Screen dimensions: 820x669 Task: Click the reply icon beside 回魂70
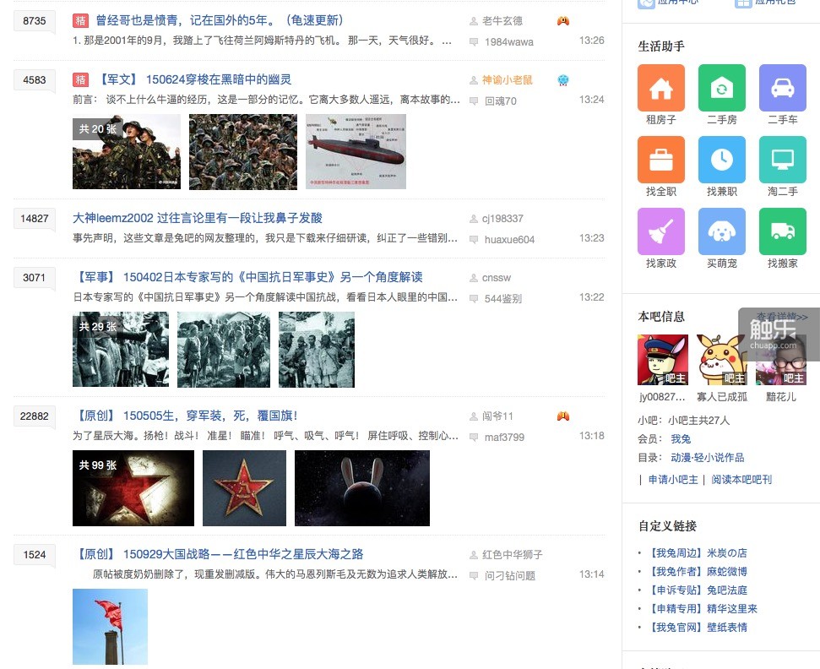473,101
